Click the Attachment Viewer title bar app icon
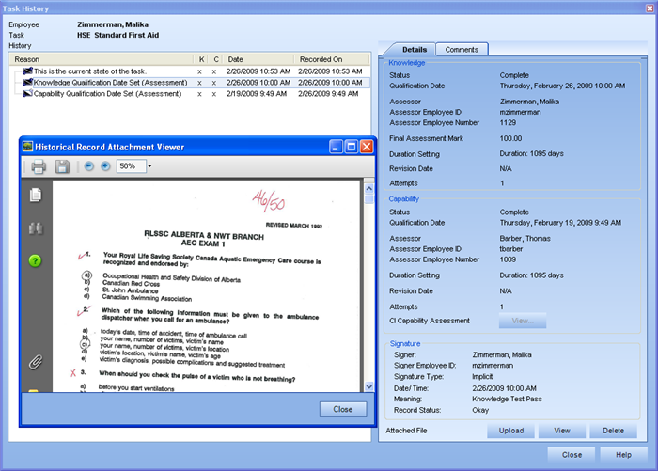This screenshot has width=658, height=471. coord(27,147)
